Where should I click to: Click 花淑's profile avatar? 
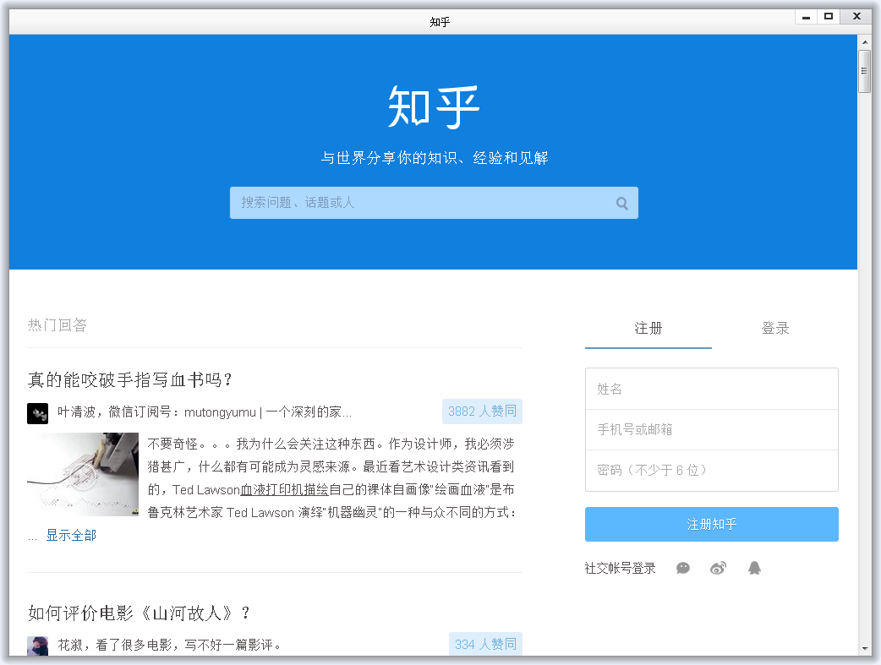(37, 645)
